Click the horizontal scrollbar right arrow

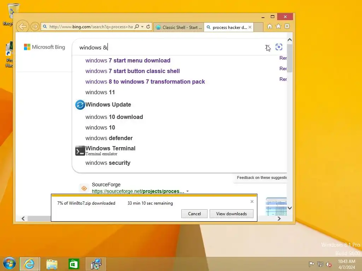point(279,218)
